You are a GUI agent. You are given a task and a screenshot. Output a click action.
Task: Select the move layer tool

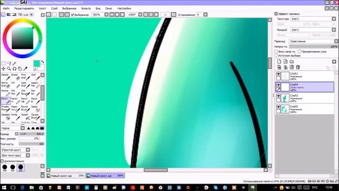click(4, 69)
